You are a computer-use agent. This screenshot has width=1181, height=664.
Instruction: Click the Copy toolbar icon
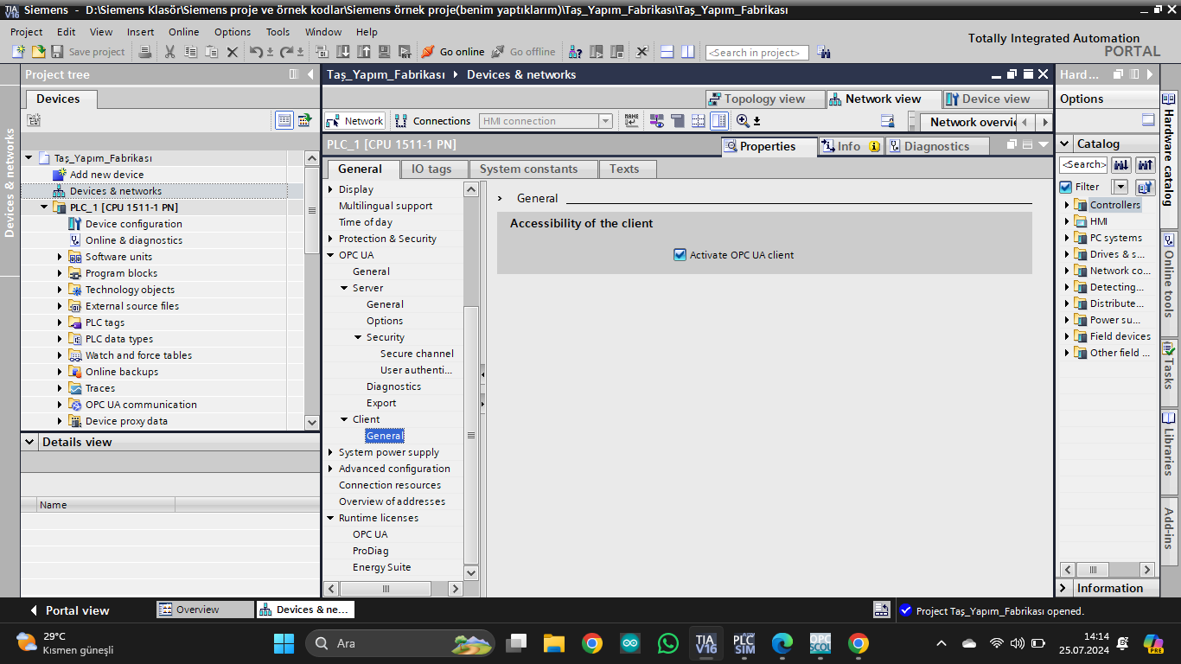click(190, 52)
